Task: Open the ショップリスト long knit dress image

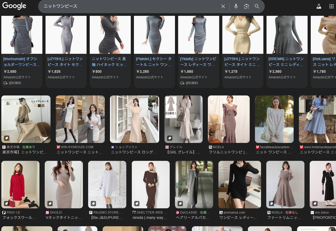Action: (x=134, y=119)
